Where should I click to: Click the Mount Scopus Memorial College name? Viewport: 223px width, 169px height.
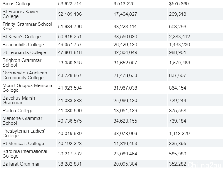coord(28,88)
